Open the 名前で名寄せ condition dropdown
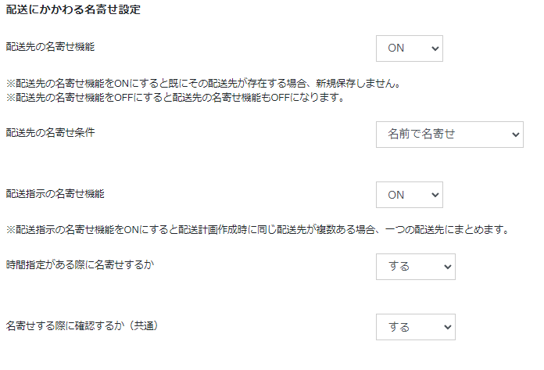 tap(449, 135)
